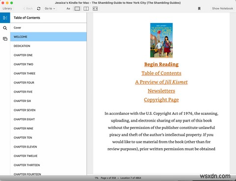Jump to CHAPTER THIRTEEN
236x181 pixels.
coord(48,165)
